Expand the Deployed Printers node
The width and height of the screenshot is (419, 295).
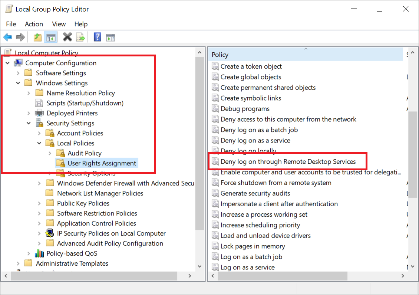[29, 113]
